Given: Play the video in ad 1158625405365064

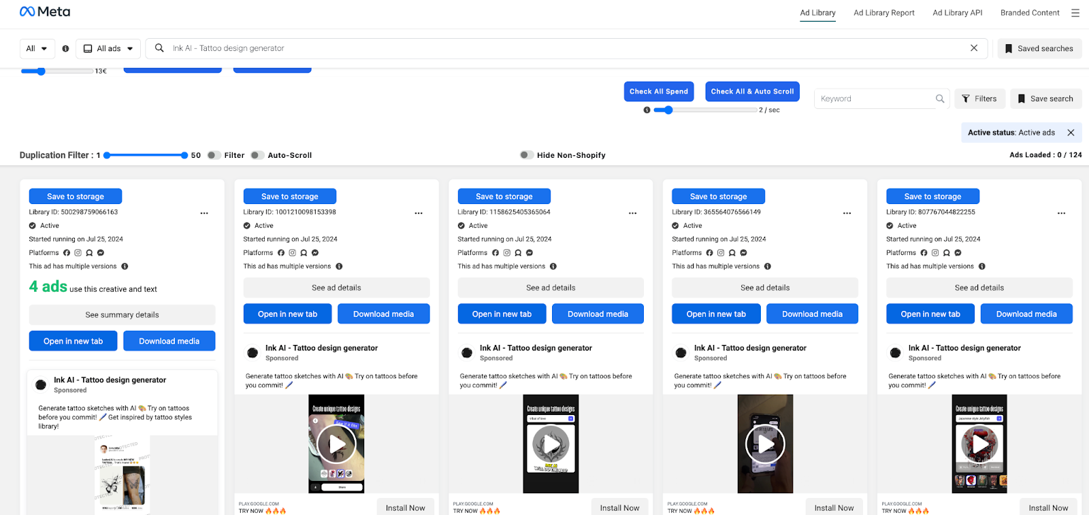Looking at the screenshot, I should pyautogui.click(x=551, y=444).
